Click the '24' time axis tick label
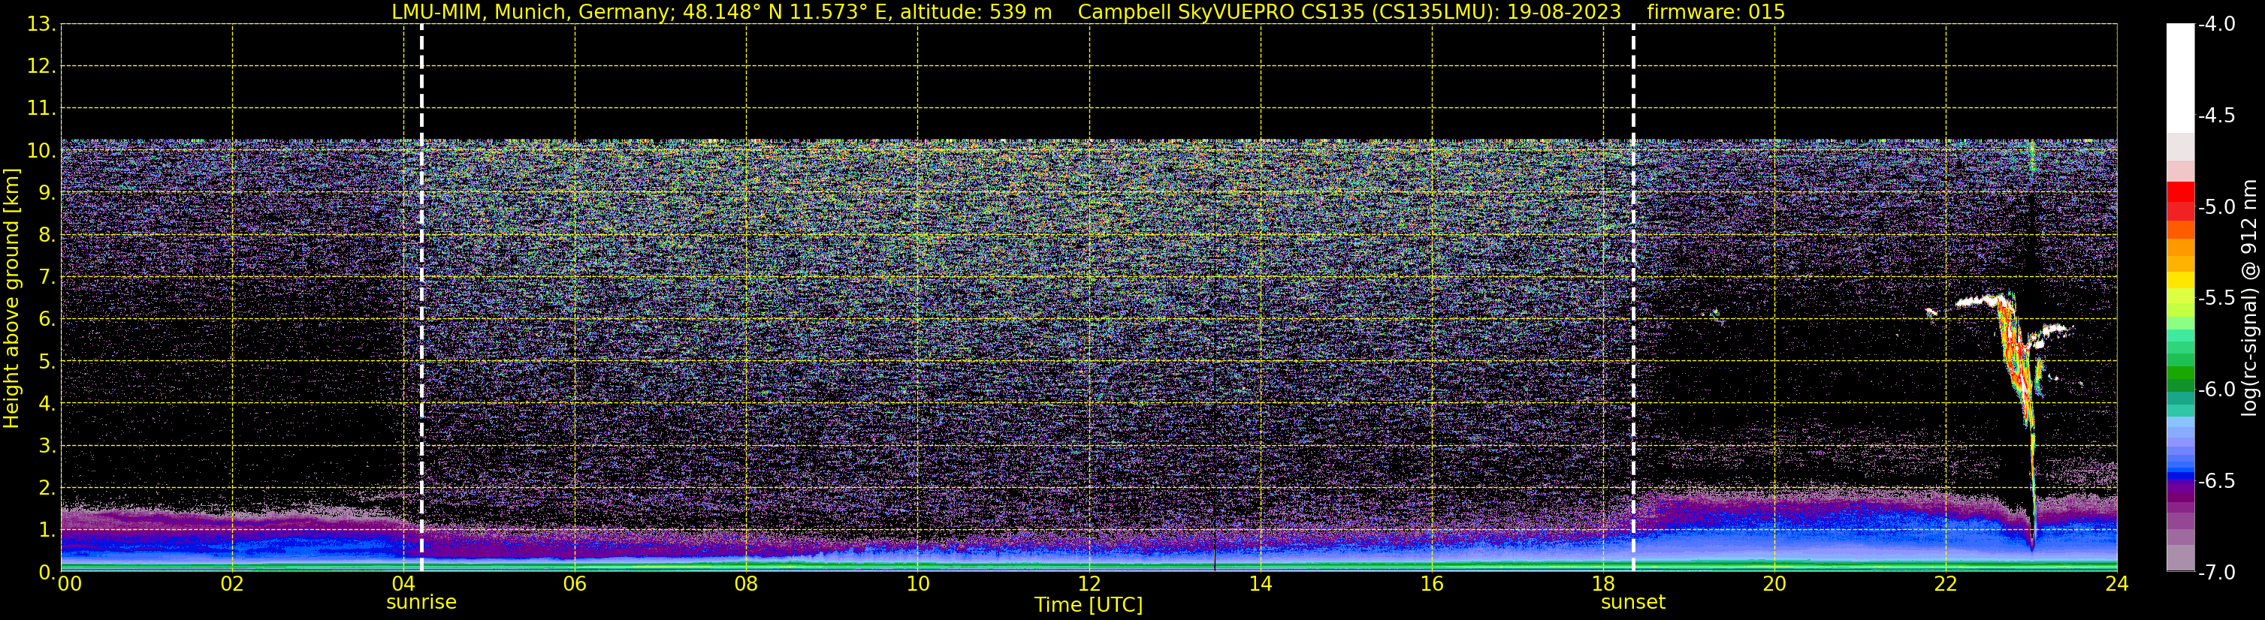This screenshot has height=620, width=2265. click(2116, 584)
